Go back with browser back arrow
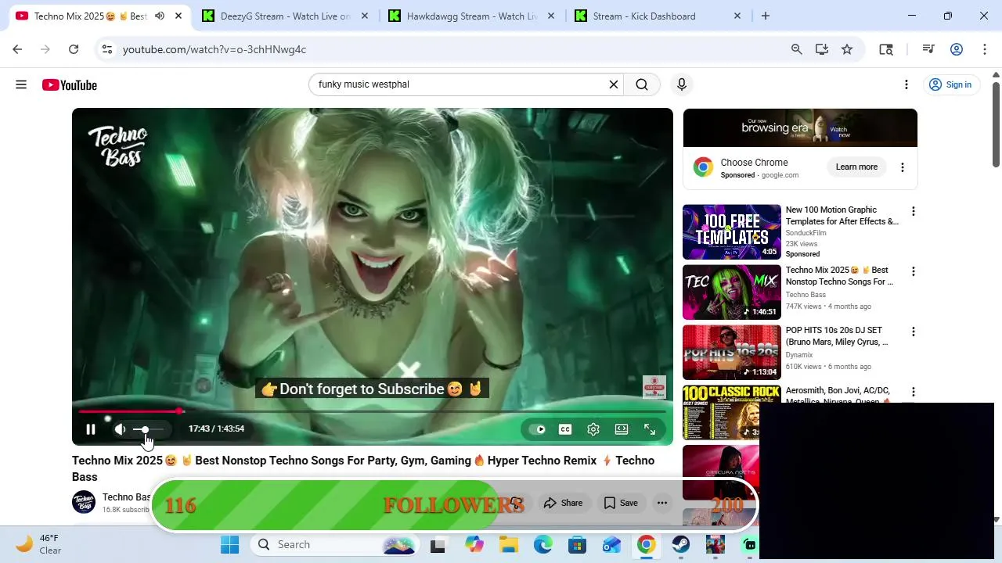Image resolution: width=1002 pixels, height=563 pixels. point(17,49)
